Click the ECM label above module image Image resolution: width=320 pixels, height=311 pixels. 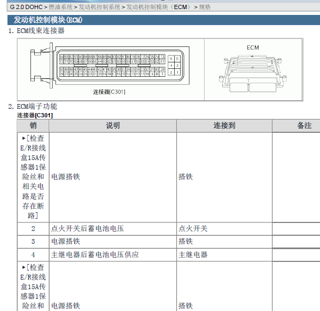click(x=253, y=47)
